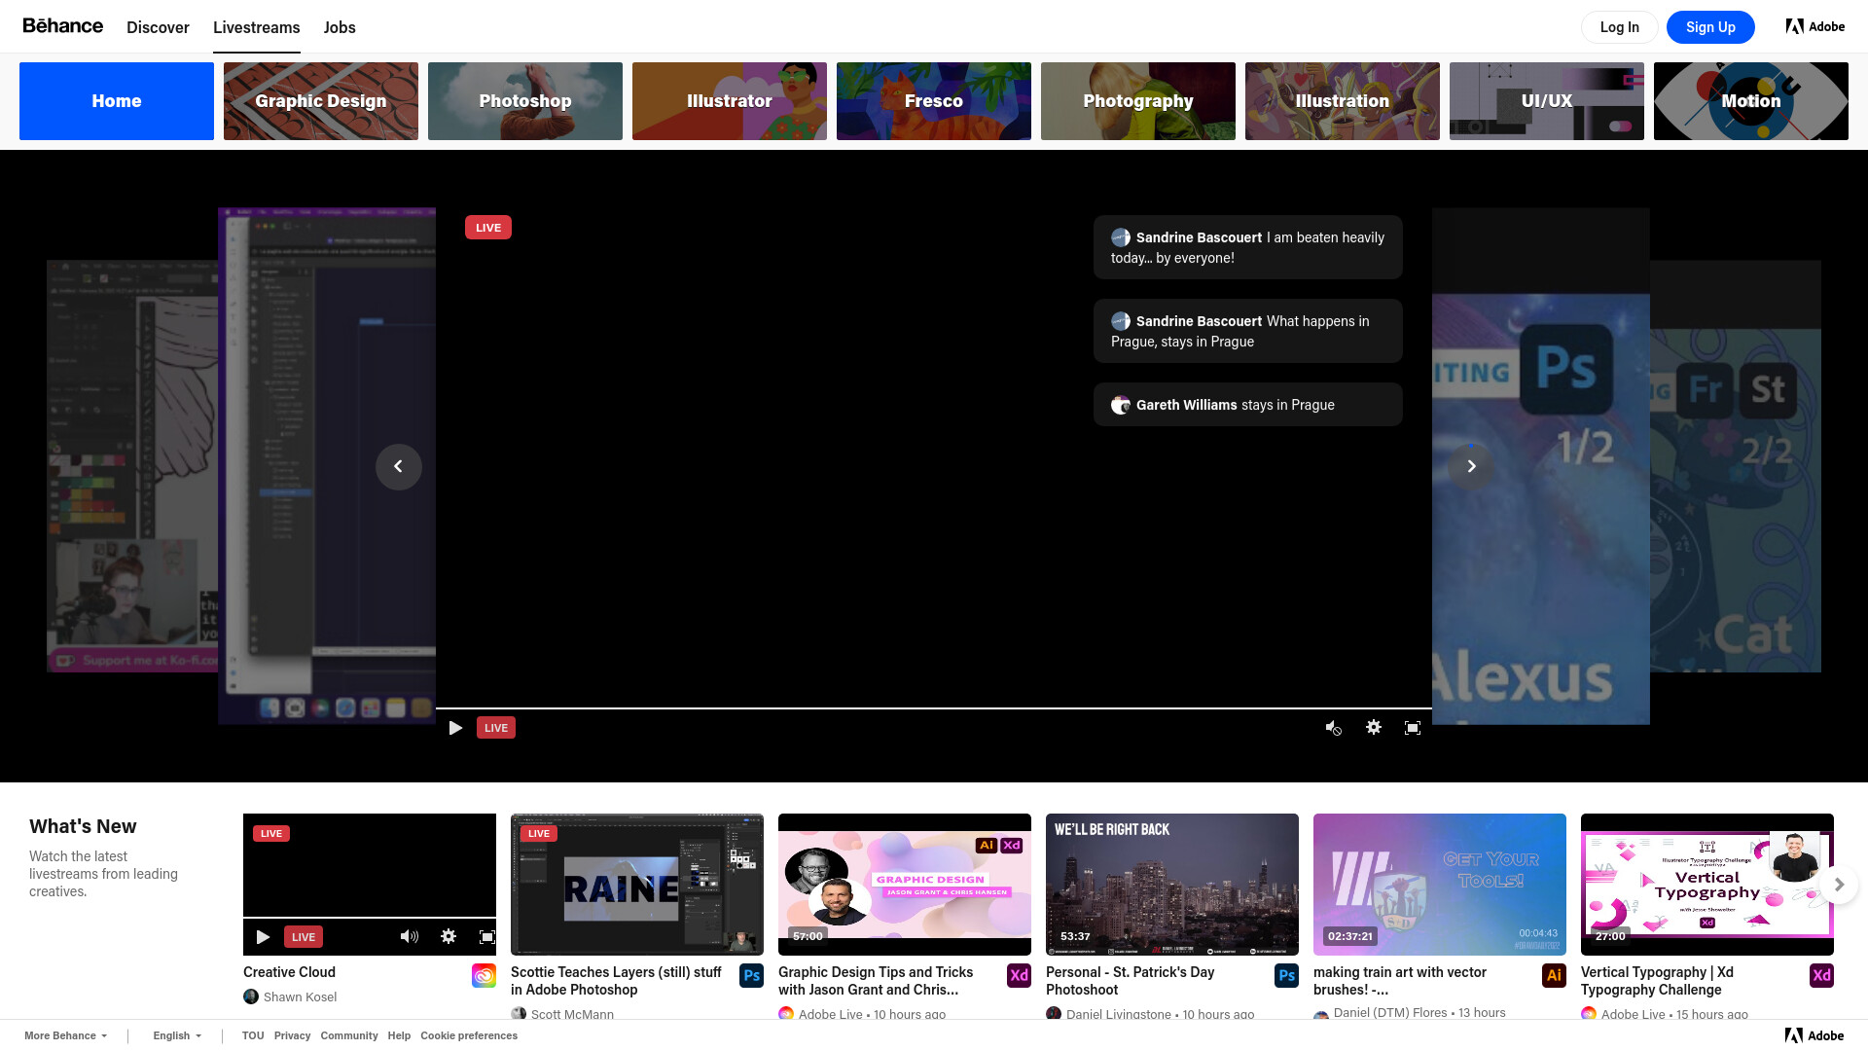Viewport: 1868px width, 1051px height.
Task: Select Motion category tile
Action: pyautogui.click(x=1751, y=101)
